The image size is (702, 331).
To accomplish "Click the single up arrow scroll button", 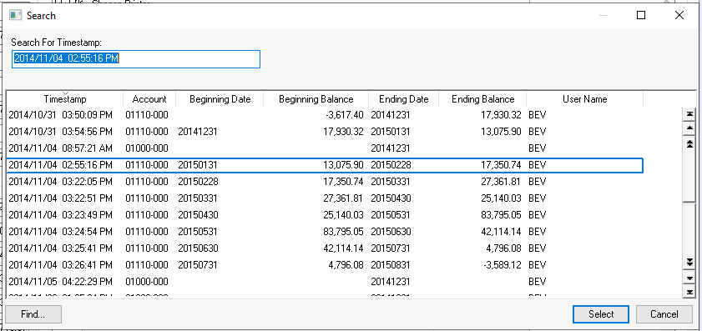I will tap(689, 129).
